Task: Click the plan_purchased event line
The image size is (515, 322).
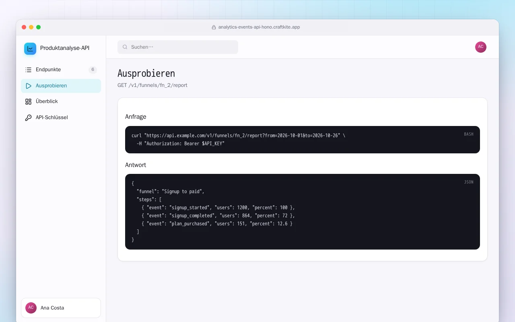Action: pyautogui.click(x=217, y=224)
